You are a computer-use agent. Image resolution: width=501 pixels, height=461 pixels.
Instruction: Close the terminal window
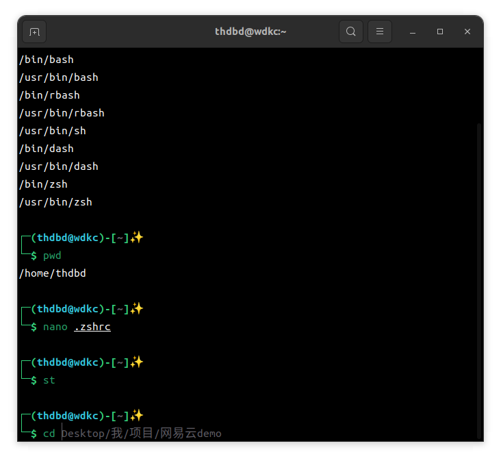tap(467, 32)
